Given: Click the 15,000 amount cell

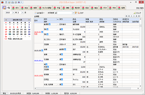Looking at the screenshot, I should tap(79, 47).
